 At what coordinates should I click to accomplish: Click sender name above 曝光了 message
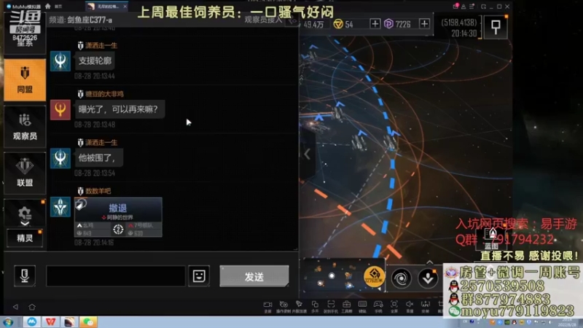pyautogui.click(x=104, y=94)
